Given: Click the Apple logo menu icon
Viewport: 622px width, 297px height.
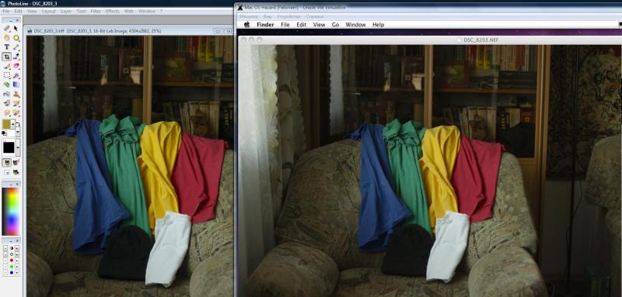Looking at the screenshot, I should pos(246,25).
